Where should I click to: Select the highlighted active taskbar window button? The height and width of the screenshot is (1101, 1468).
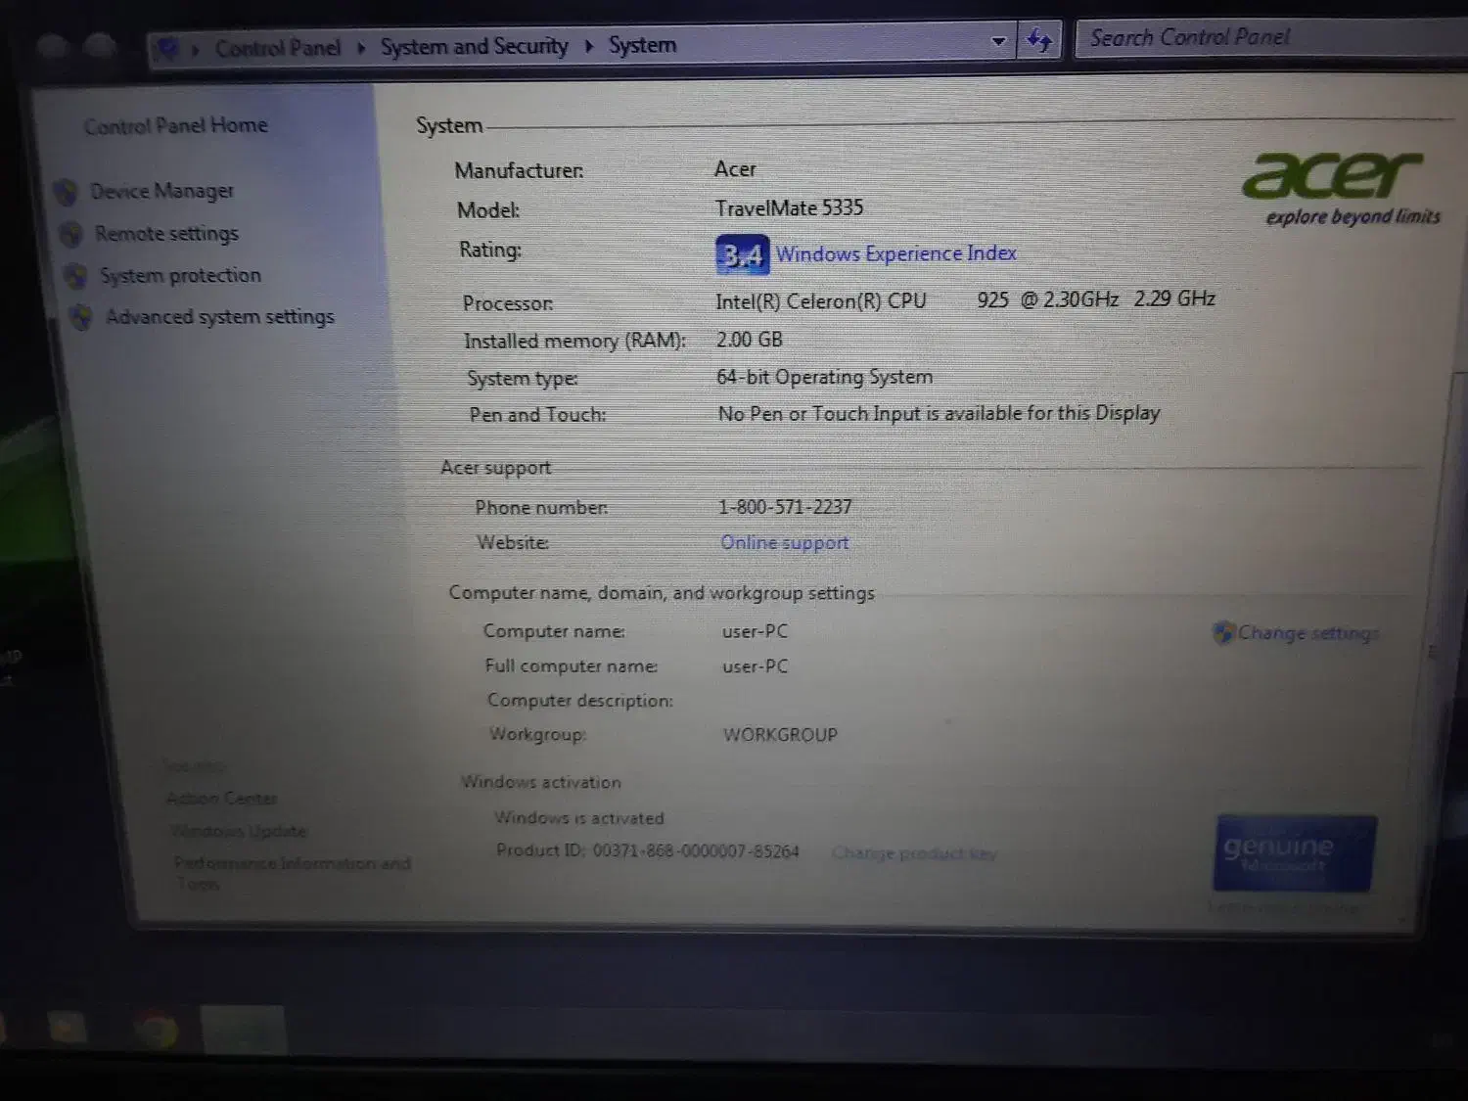(243, 1030)
